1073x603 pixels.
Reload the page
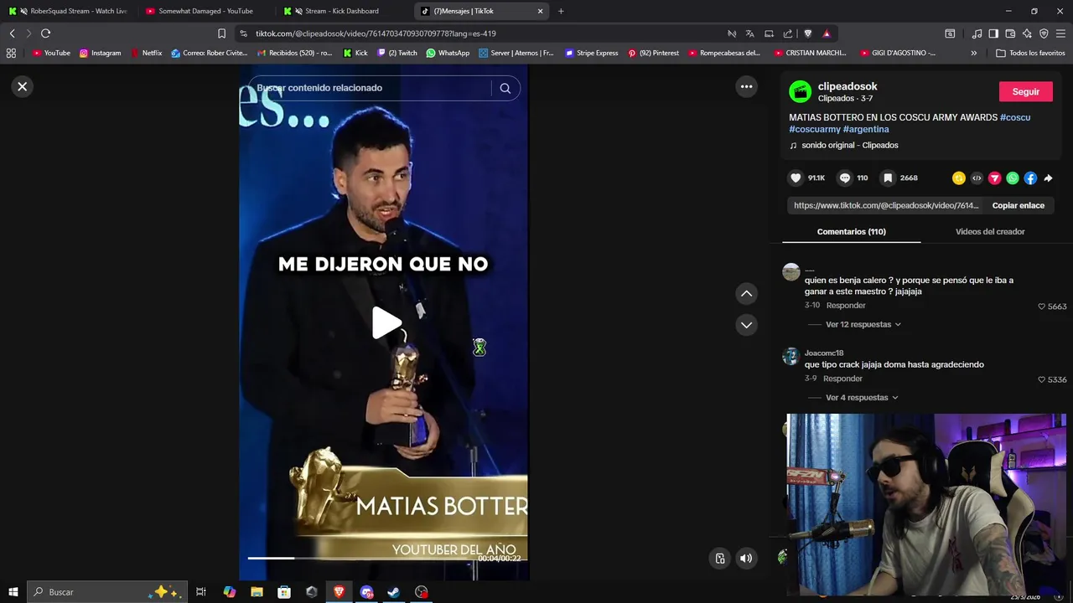coord(45,33)
